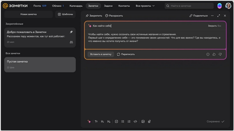Open the "Раскрасить" color picker

click(114, 16)
